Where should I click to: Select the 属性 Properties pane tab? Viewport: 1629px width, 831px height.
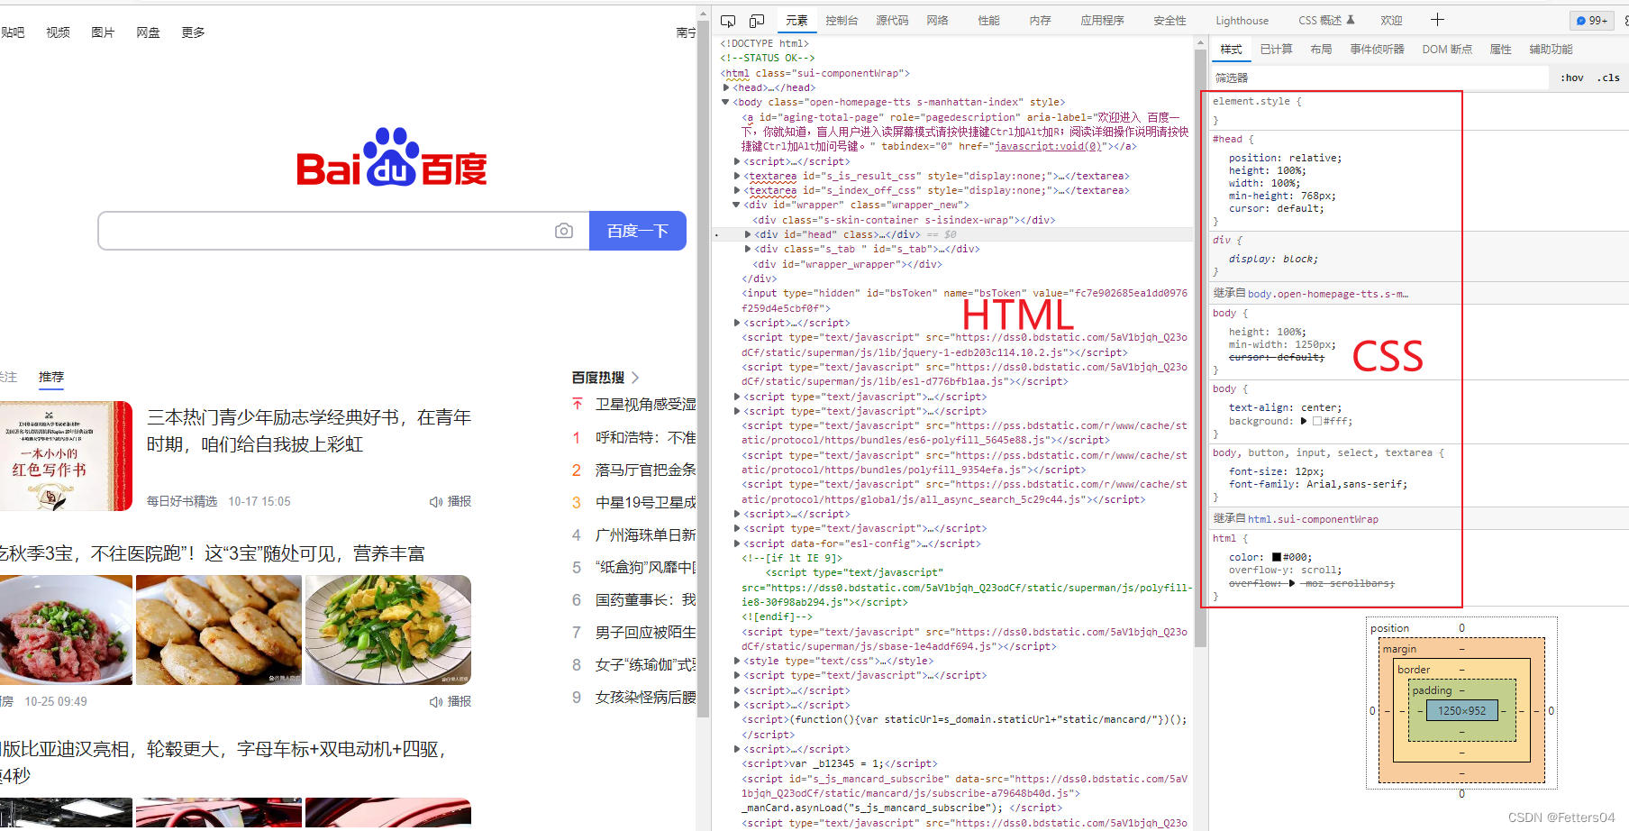[x=1500, y=50]
